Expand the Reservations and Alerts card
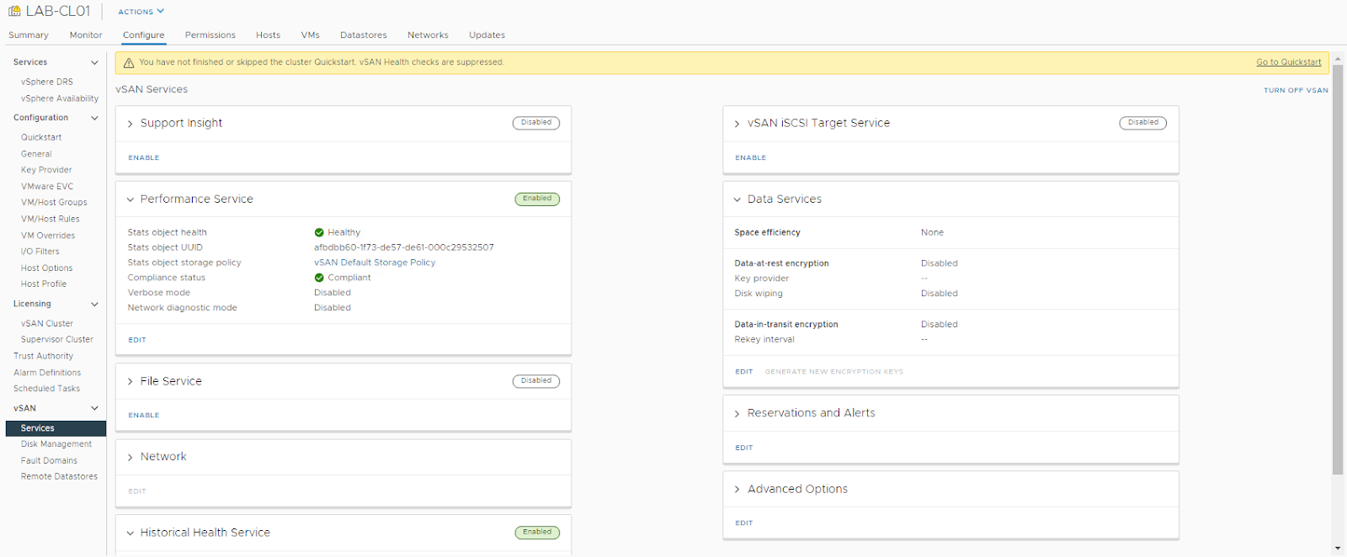 (737, 413)
